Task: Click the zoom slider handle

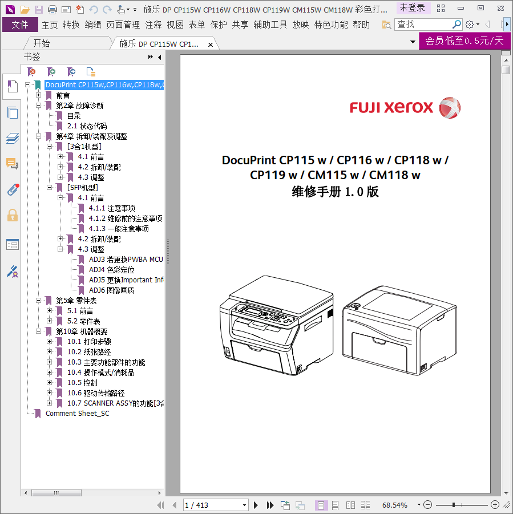Action: tap(454, 505)
